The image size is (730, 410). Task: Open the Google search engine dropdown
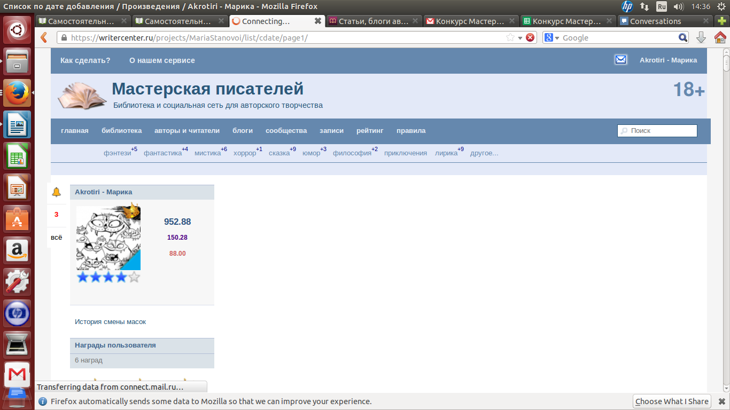tap(552, 38)
